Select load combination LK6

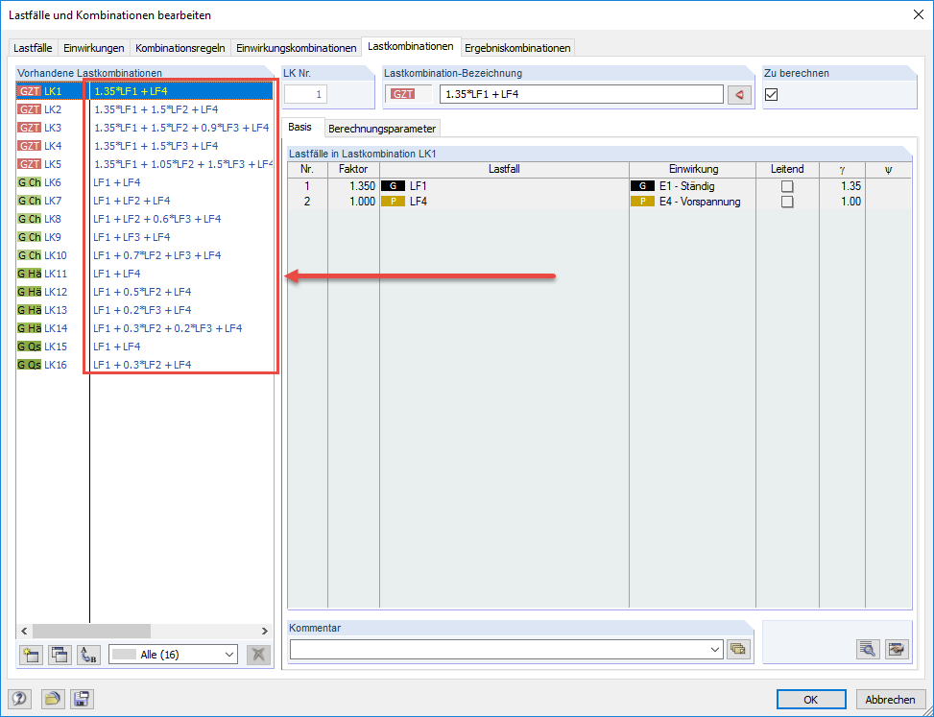[x=145, y=182]
